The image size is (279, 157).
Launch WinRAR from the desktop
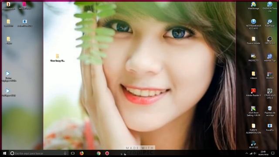(270, 75)
